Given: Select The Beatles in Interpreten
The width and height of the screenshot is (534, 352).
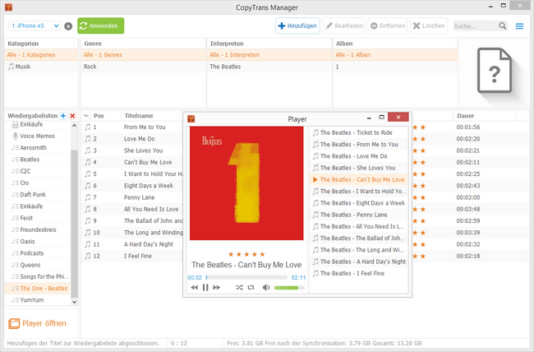Looking at the screenshot, I should point(269,67).
